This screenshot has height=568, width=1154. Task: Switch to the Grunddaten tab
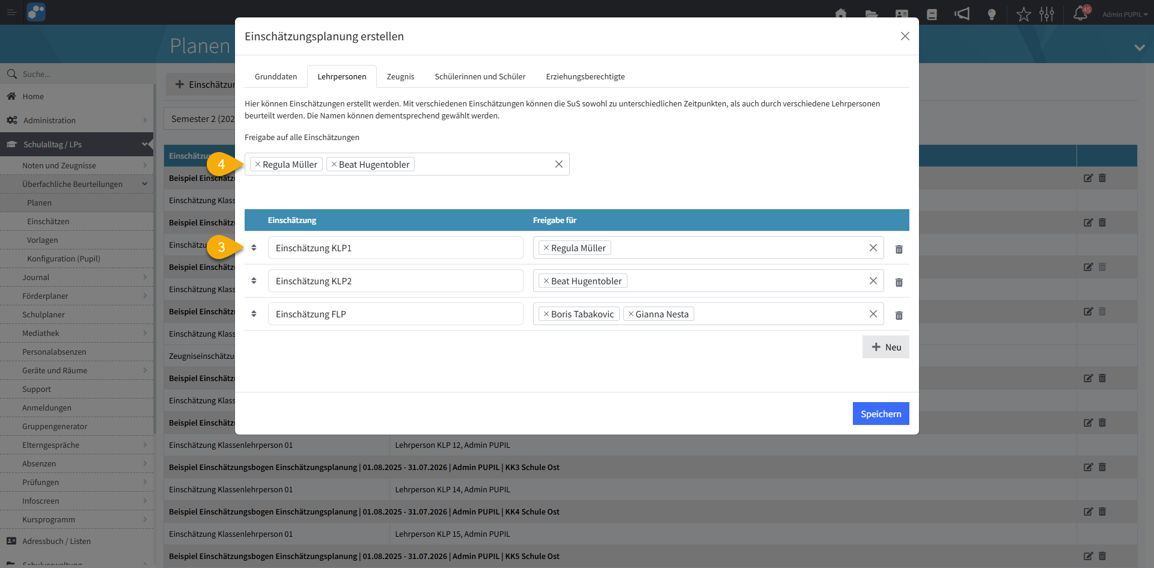(276, 76)
